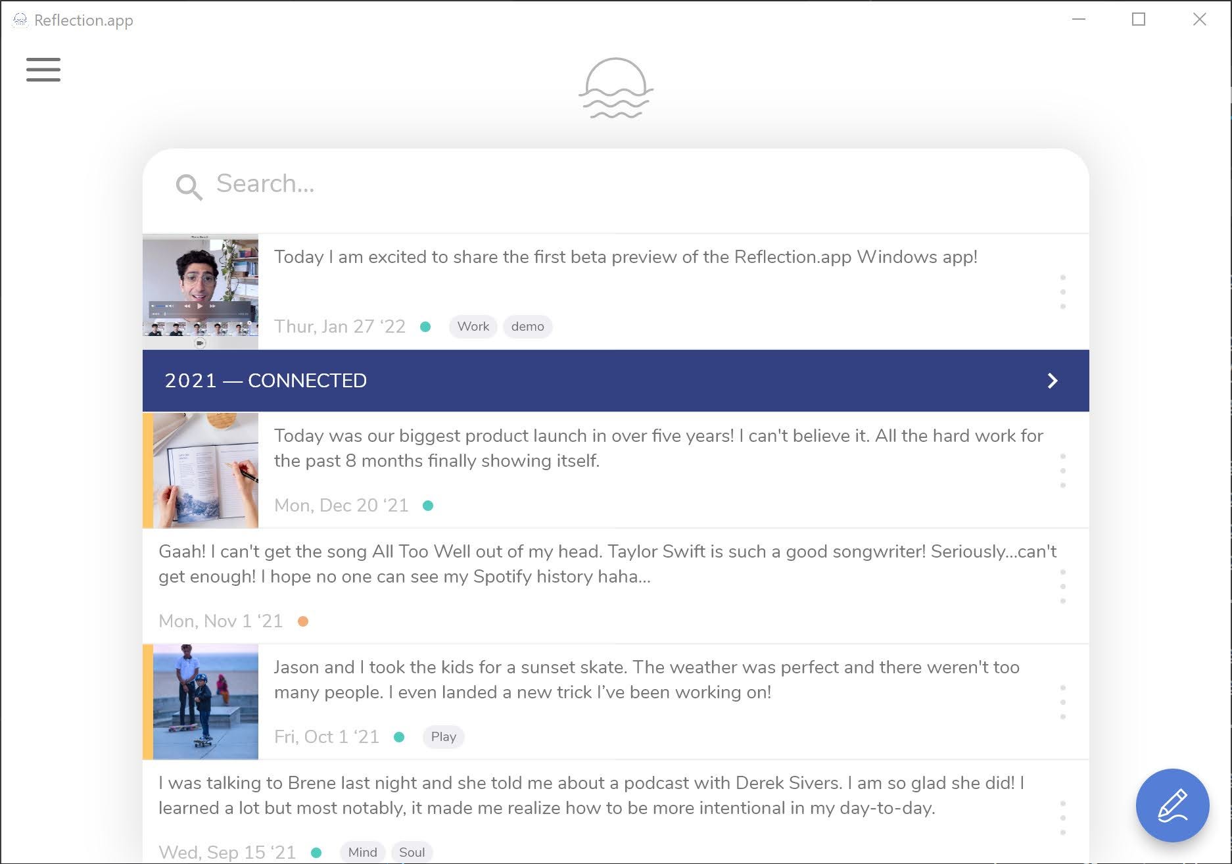Open three-dot menu on Derek Sivers entry
The width and height of the screenshot is (1232, 864).
[1063, 818]
